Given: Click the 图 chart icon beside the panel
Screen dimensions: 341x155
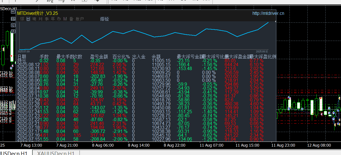Looking at the screenshot, I should pos(13,18).
